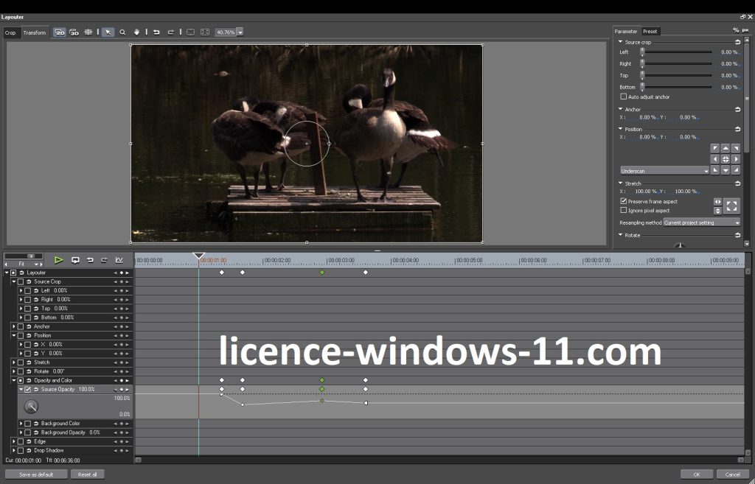
Task: Click the undo arrow in top toolbar
Action: (x=156, y=32)
